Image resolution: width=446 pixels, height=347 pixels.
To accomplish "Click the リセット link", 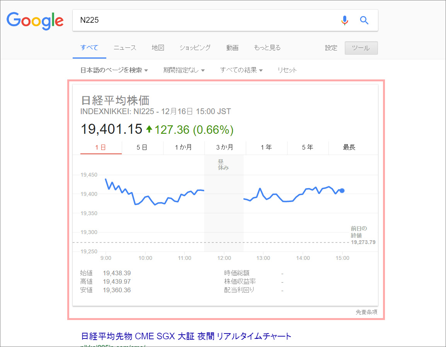I will click(x=287, y=70).
